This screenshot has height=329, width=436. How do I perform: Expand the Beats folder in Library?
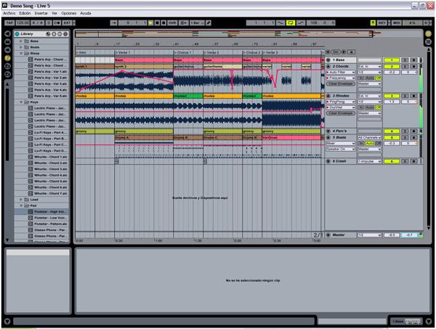pos(21,47)
